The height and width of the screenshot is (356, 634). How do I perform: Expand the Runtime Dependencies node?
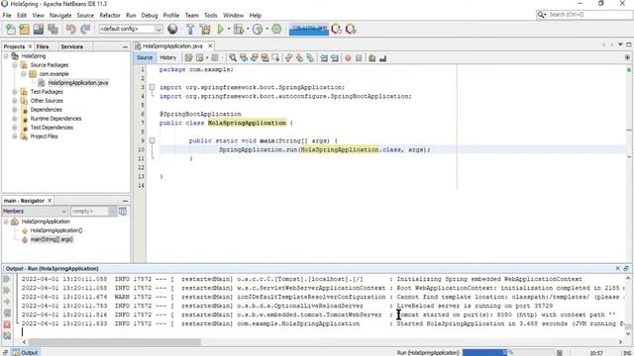click(15, 119)
